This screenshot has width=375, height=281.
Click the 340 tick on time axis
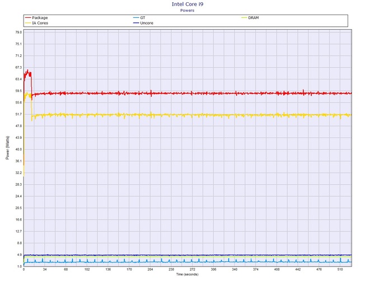click(x=235, y=269)
